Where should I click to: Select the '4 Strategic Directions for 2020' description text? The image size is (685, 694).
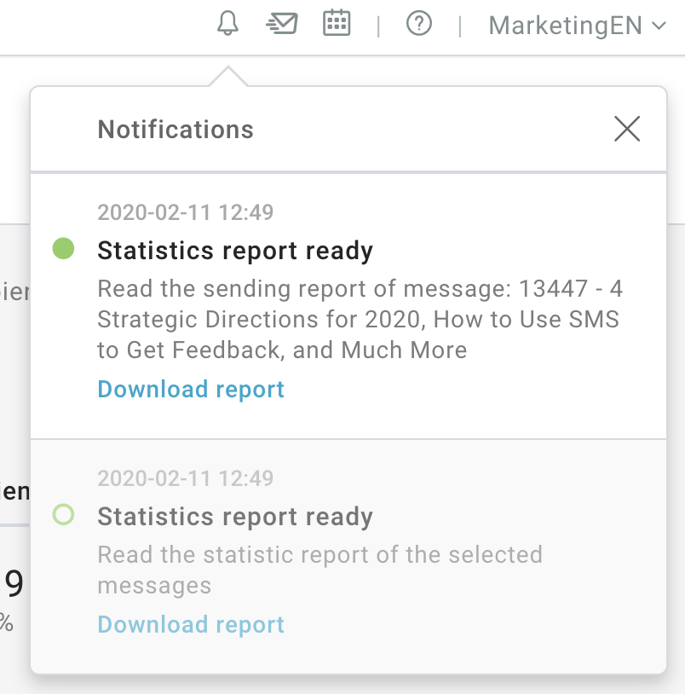tap(358, 320)
